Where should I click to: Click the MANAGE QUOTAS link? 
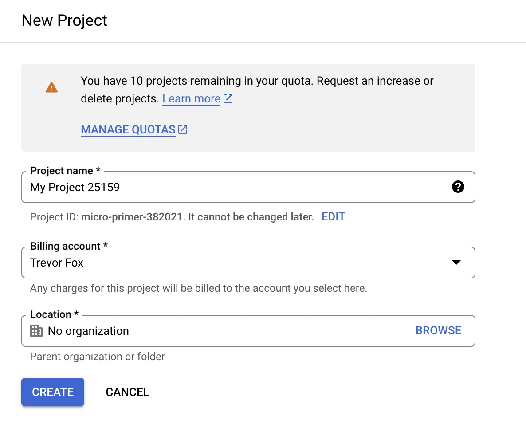tap(128, 129)
